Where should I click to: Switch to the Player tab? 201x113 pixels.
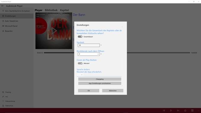pos(39,10)
